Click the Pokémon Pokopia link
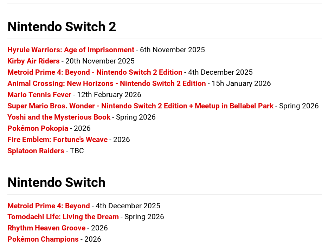The height and width of the screenshot is (249, 322). coord(38,128)
